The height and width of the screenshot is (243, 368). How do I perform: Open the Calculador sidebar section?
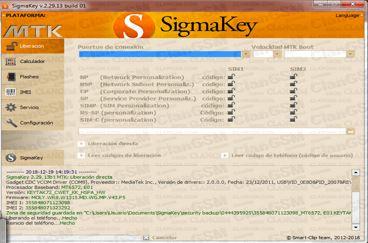[x=32, y=61]
